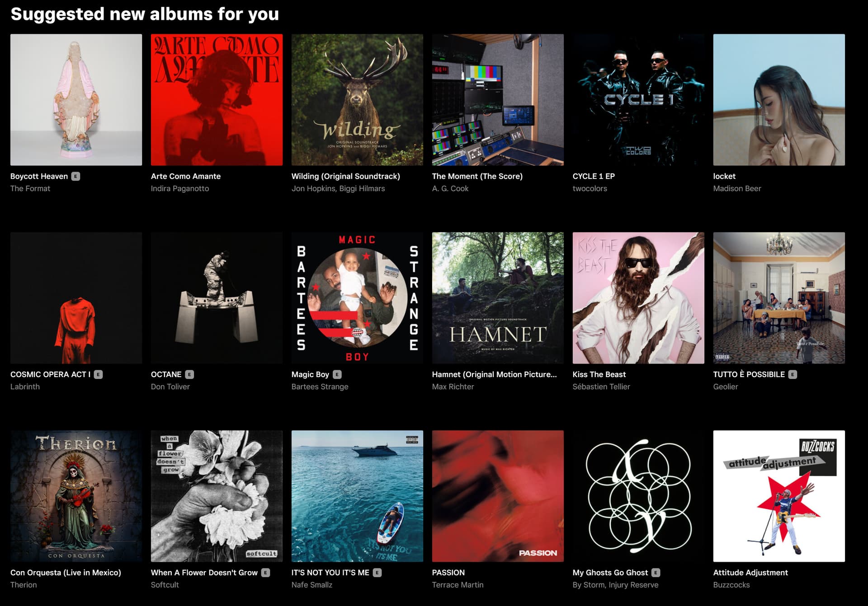Open the Therion Con Orquesta album cover
This screenshot has width=868, height=606.
click(76, 496)
